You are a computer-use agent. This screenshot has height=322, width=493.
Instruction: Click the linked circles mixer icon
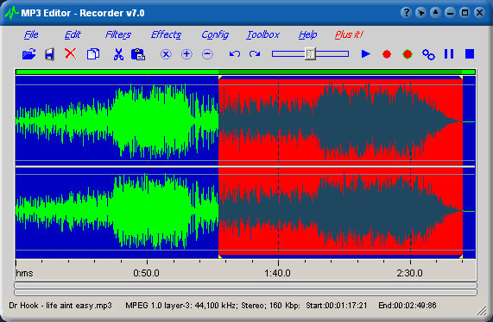[x=428, y=54]
